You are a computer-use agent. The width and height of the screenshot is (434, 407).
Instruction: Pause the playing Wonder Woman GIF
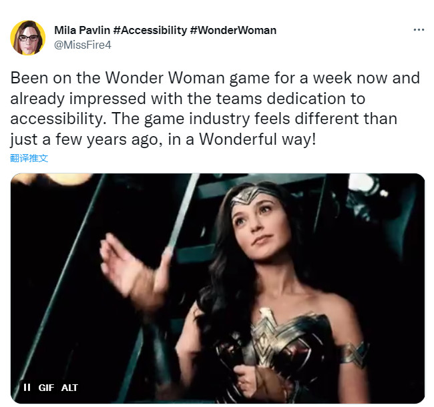[x=27, y=388]
